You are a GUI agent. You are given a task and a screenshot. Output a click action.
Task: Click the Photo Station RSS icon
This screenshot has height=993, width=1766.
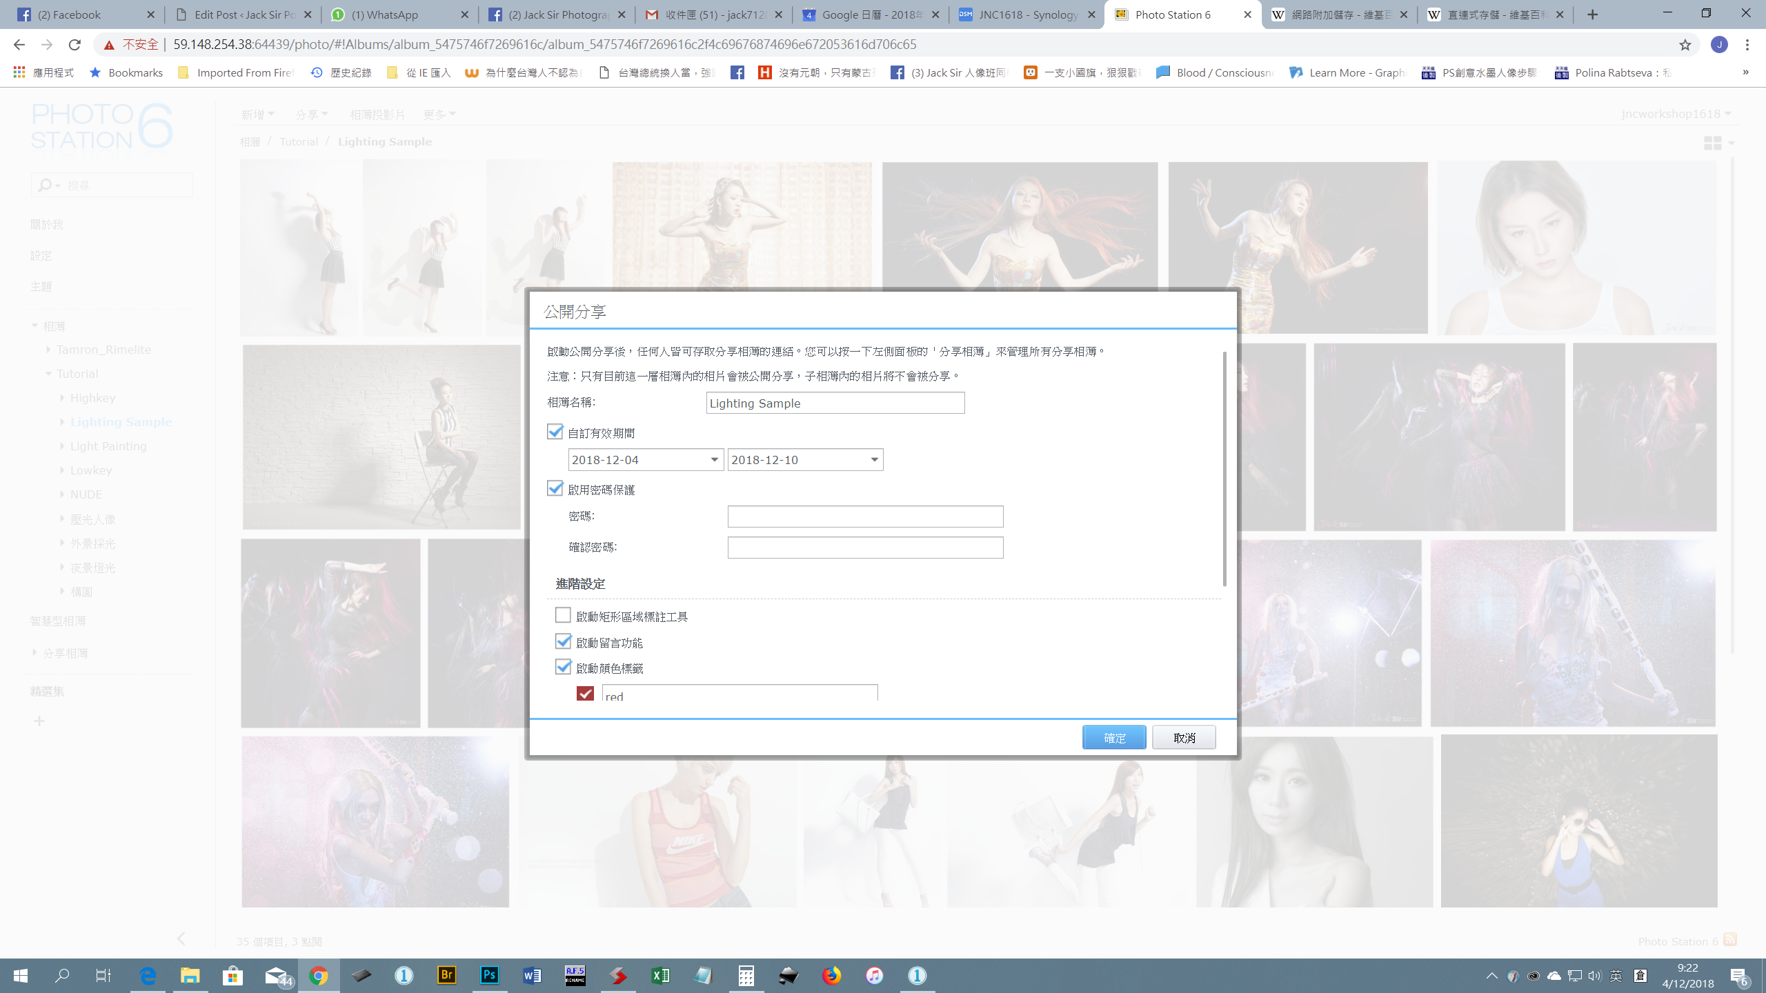coord(1729,939)
